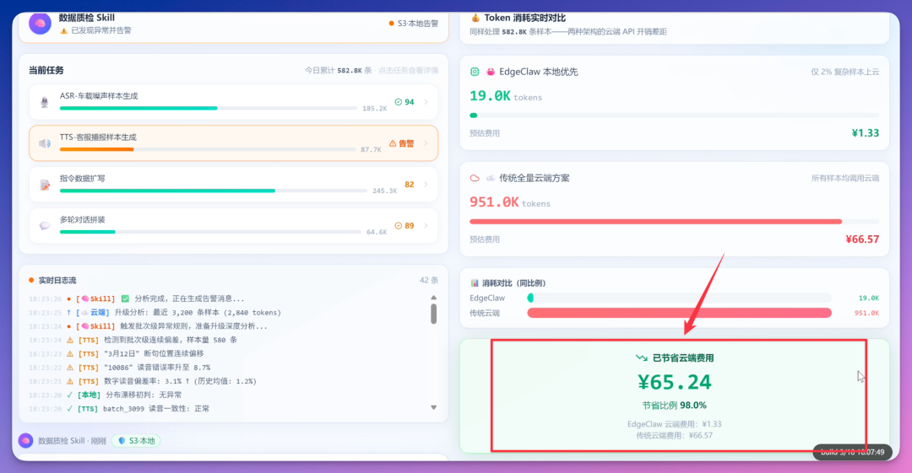Click the EdgeClaw 云端费用: ¥1.33 line
Image resolution: width=912 pixels, height=473 pixels.
pyautogui.click(x=674, y=424)
